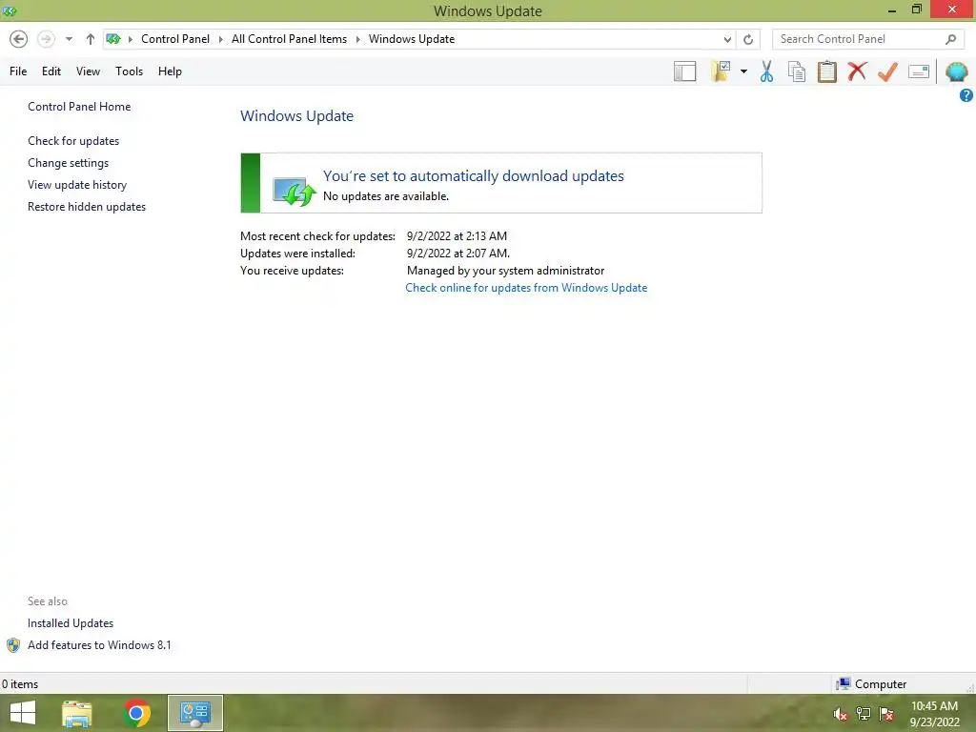Screen dimensions: 976x732
Task: Refresh the Windows Update page
Action: [x=748, y=39]
